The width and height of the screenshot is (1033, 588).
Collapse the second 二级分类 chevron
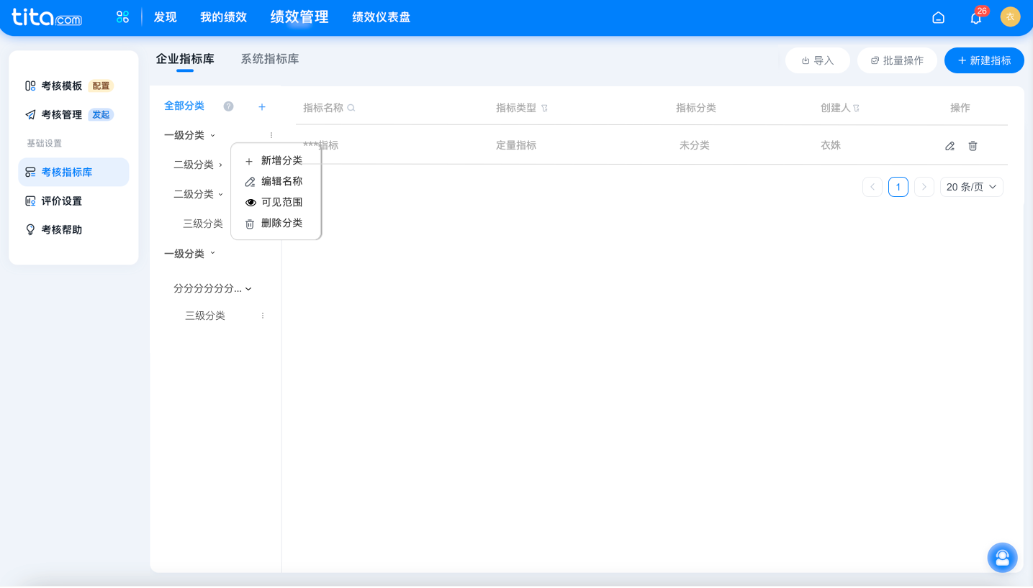(220, 194)
